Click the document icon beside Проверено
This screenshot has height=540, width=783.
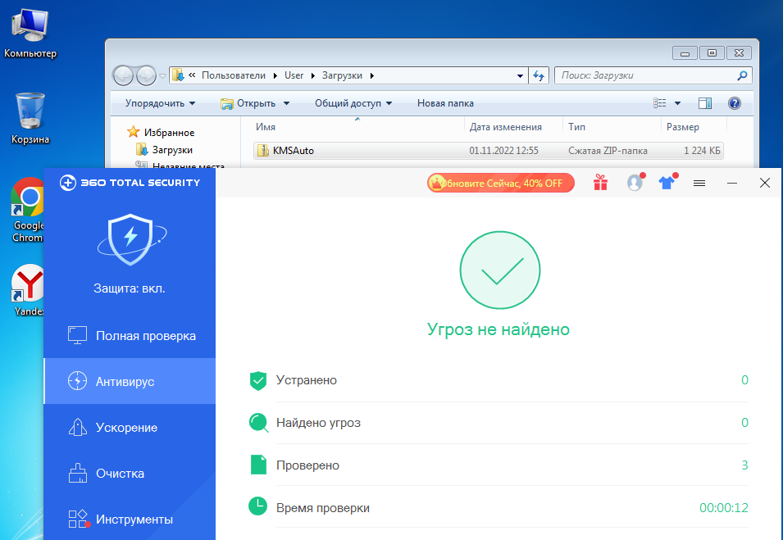tap(258, 465)
